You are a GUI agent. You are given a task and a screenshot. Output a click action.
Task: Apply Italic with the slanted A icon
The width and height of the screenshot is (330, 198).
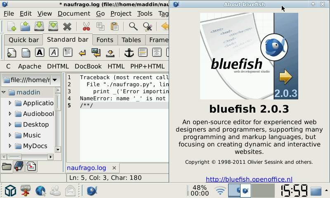(54, 52)
